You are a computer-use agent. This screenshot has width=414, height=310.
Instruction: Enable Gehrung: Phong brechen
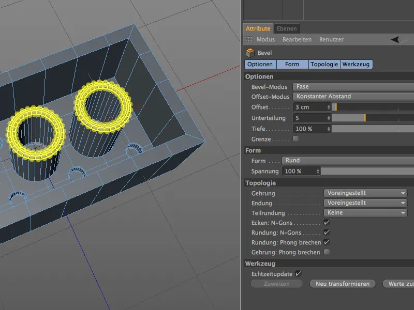[x=327, y=252]
